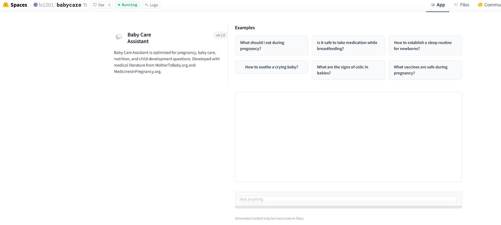The height and width of the screenshot is (225, 501).
Task: Open the Community tab
Action: pyautogui.click(x=490, y=5)
